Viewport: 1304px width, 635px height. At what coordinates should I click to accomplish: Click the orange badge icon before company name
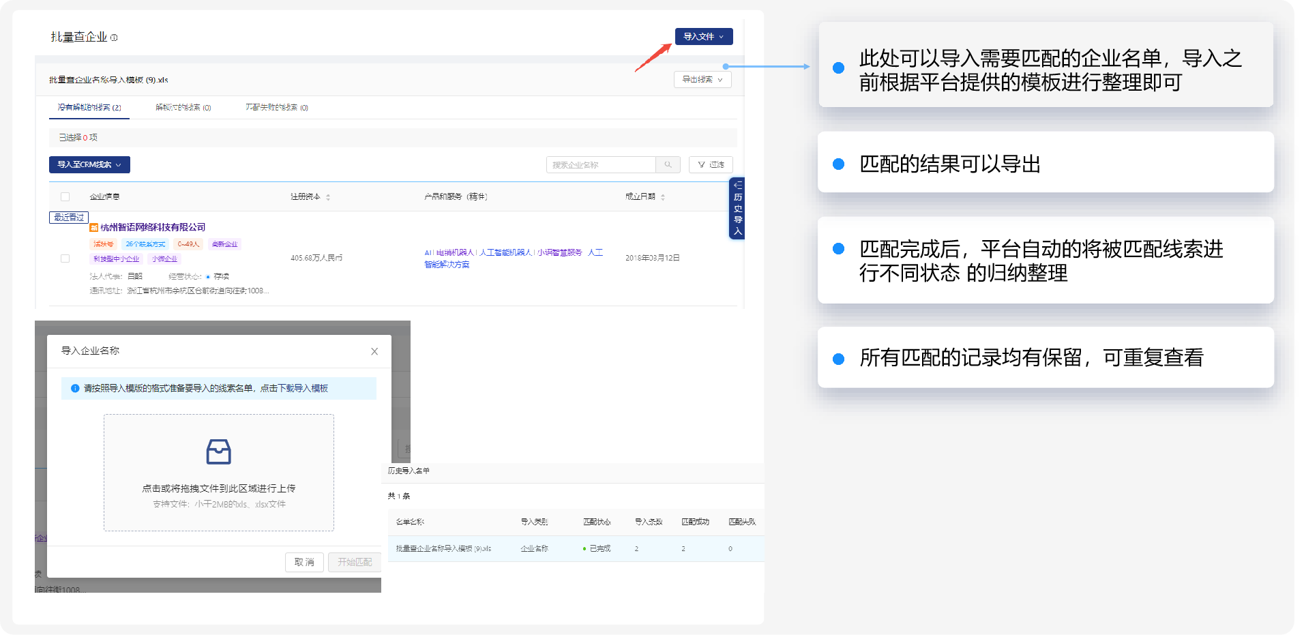point(94,228)
